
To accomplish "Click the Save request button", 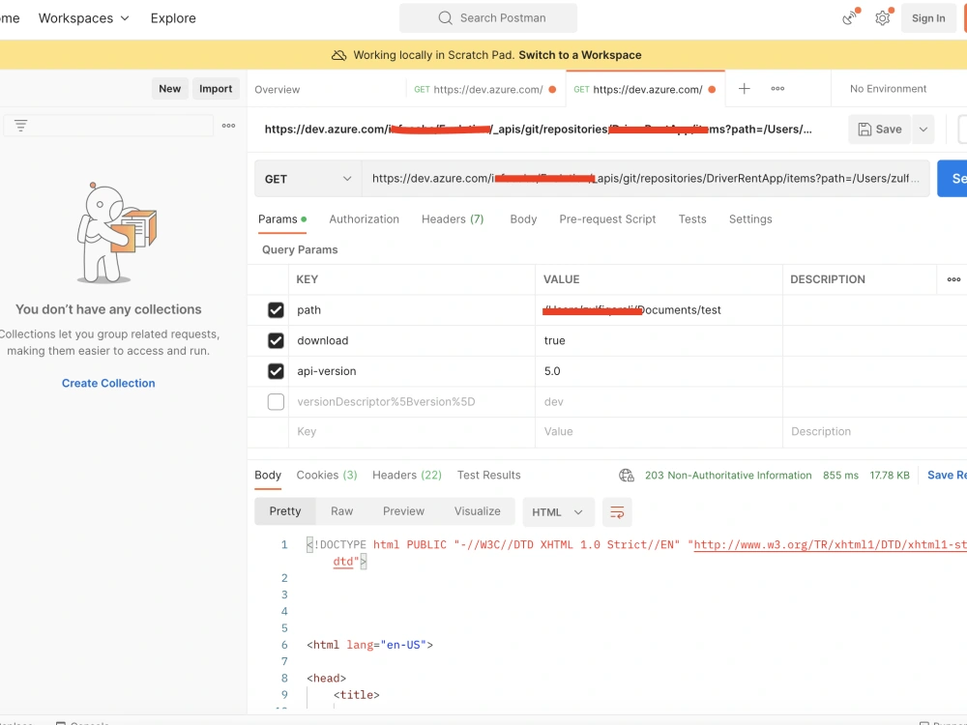I will 880,130.
